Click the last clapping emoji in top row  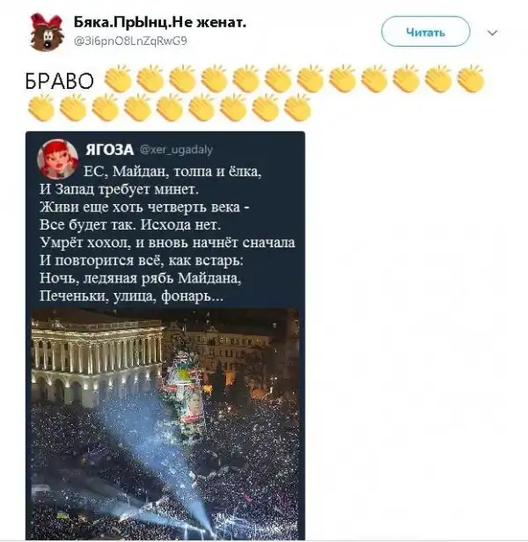click(x=470, y=78)
